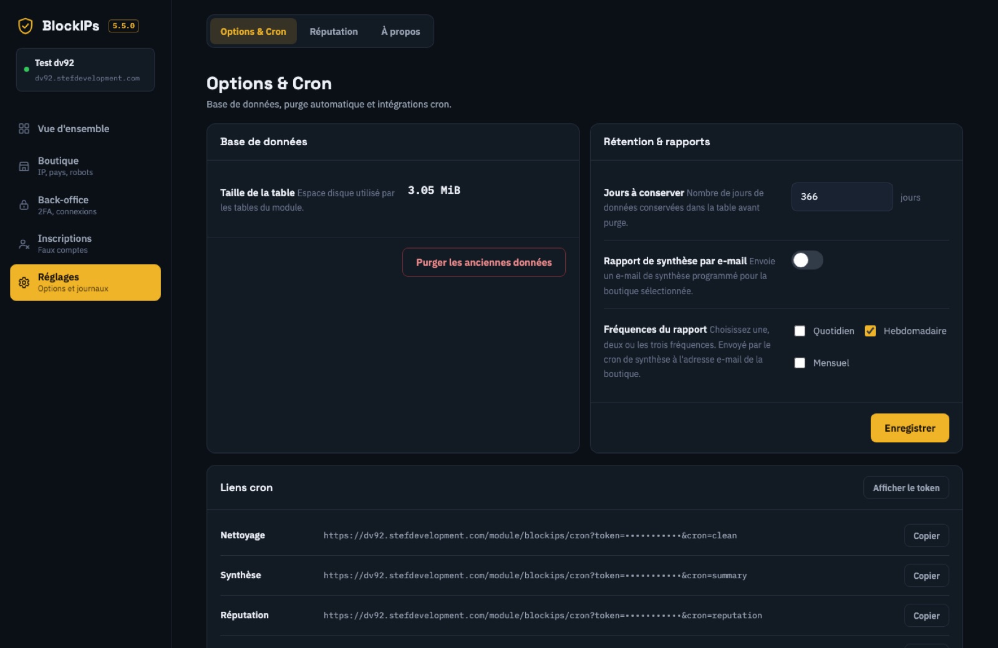Viewport: 998px width, 648px height.
Task: Go to Boutique section in sidebar
Action: coord(85,166)
